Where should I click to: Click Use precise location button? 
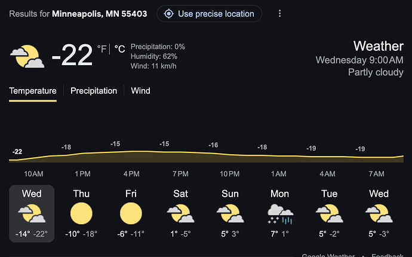point(210,14)
